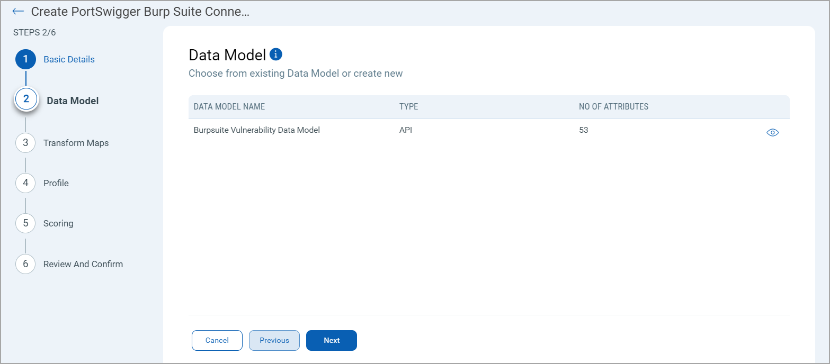The width and height of the screenshot is (830, 364).
Task: View the Burpsuite data model eye icon
Action: coord(773,133)
